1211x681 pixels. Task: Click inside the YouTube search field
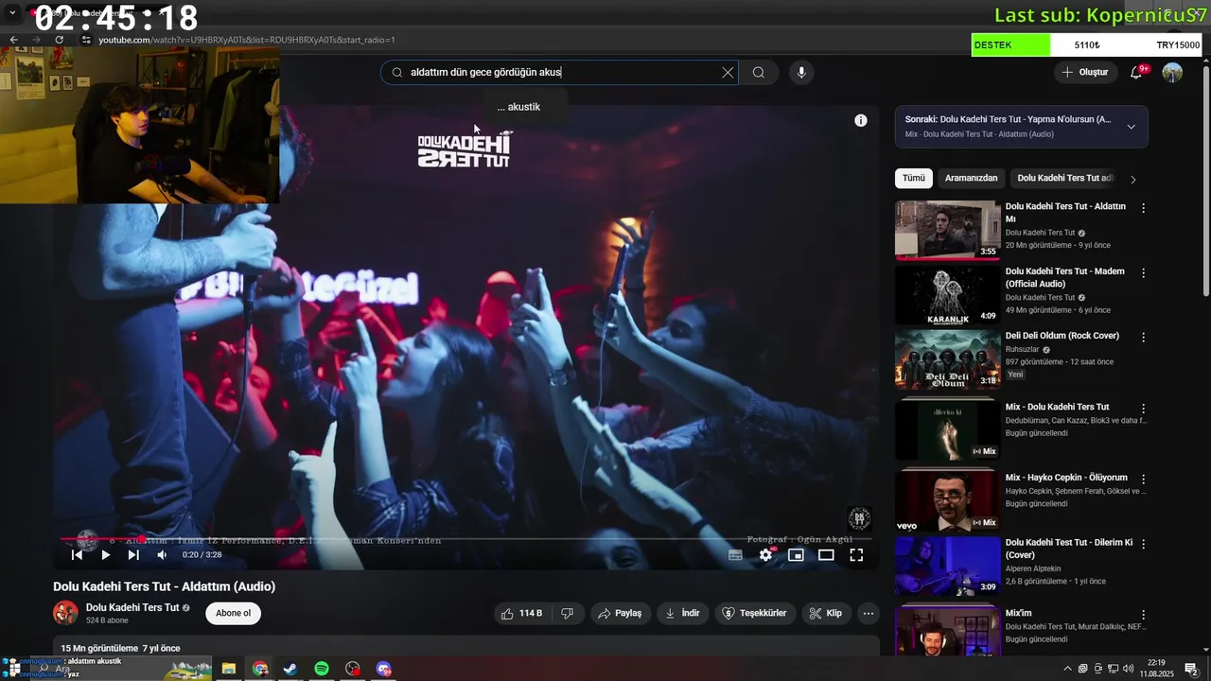point(558,73)
